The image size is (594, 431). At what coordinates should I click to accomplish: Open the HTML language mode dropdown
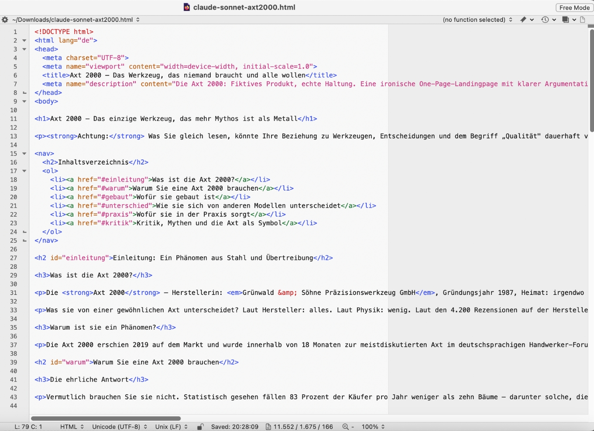(71, 427)
